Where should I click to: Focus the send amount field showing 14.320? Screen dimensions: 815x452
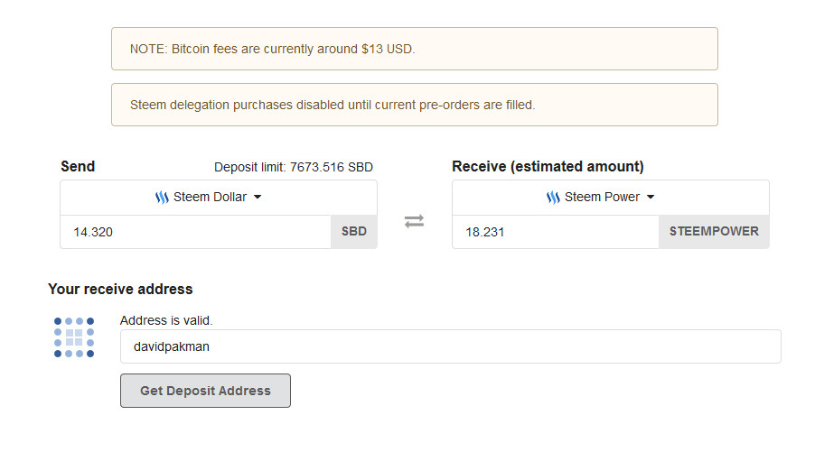pos(195,232)
